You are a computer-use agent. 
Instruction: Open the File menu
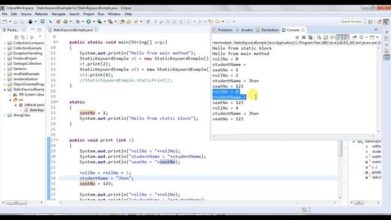(5, 14)
